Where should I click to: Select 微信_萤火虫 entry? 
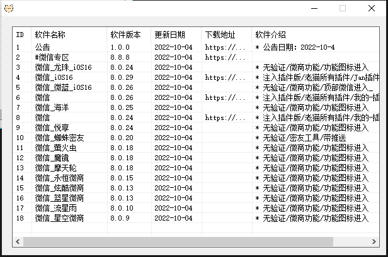click(x=55, y=148)
